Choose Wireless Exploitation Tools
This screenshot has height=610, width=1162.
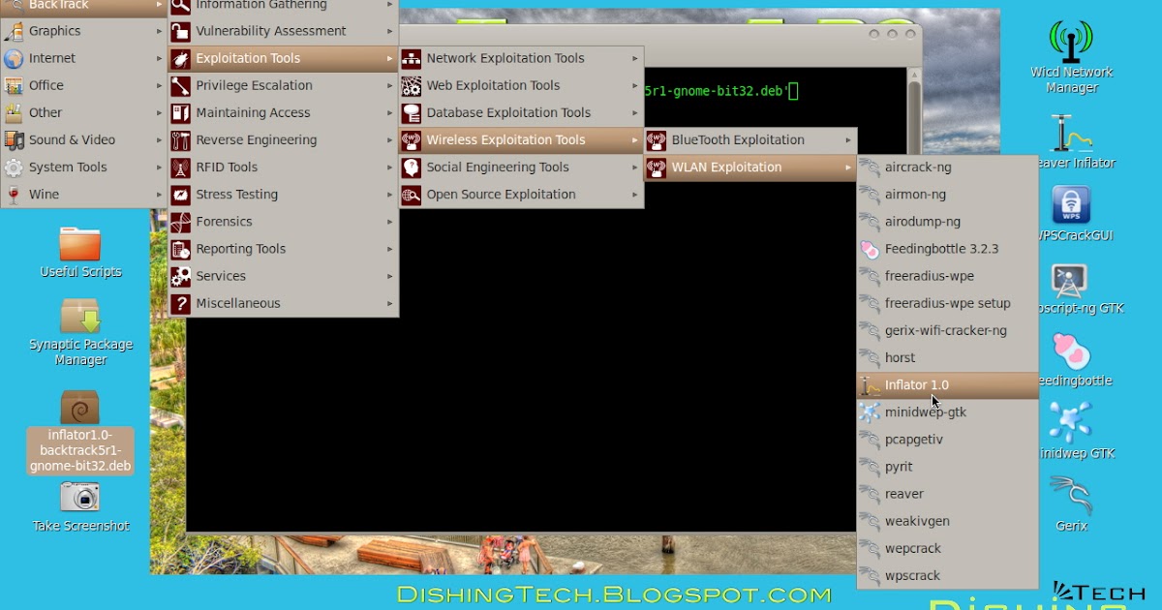coord(504,139)
